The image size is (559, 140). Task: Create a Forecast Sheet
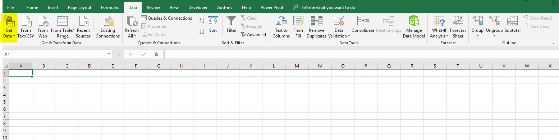pyautogui.click(x=458, y=27)
